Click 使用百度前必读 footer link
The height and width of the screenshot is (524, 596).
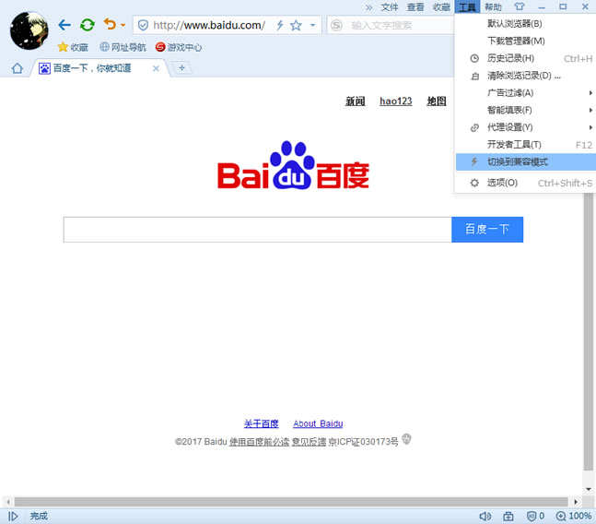click(x=259, y=442)
